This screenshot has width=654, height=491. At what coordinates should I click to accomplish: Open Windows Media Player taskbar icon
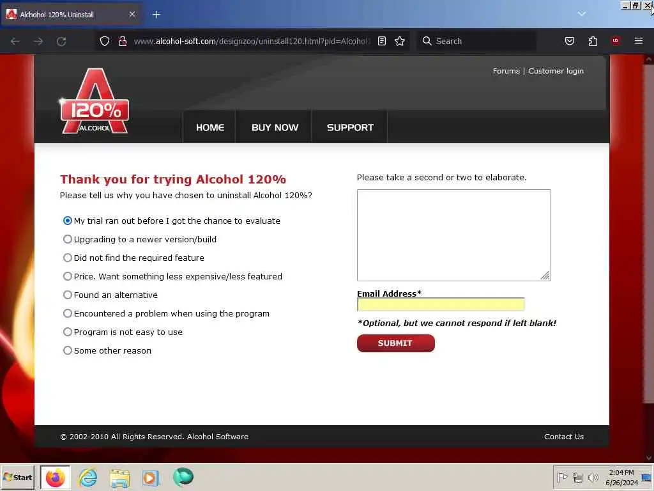(151, 478)
